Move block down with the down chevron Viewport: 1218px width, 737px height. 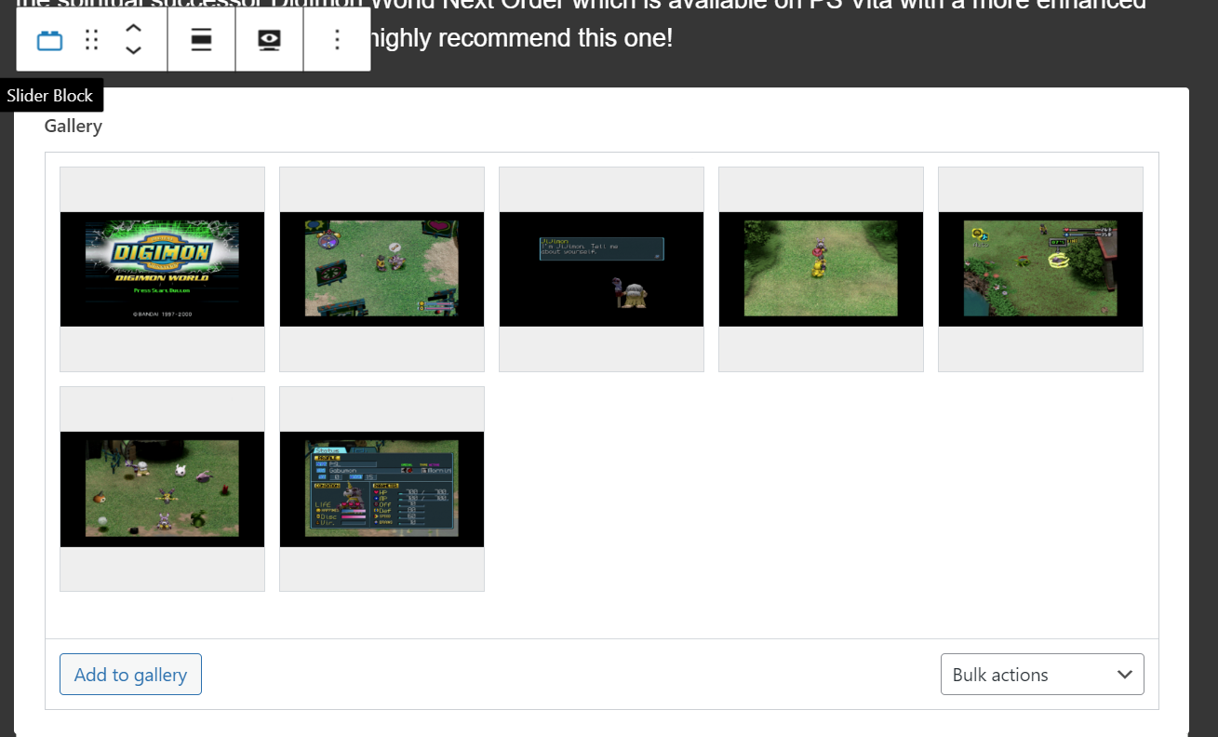click(x=133, y=50)
